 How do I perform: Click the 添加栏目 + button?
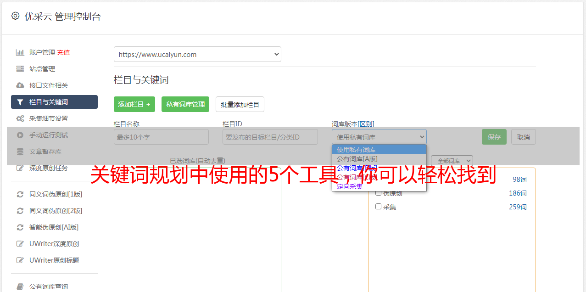(x=134, y=104)
